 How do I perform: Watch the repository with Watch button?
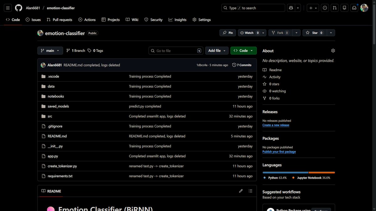(x=249, y=33)
